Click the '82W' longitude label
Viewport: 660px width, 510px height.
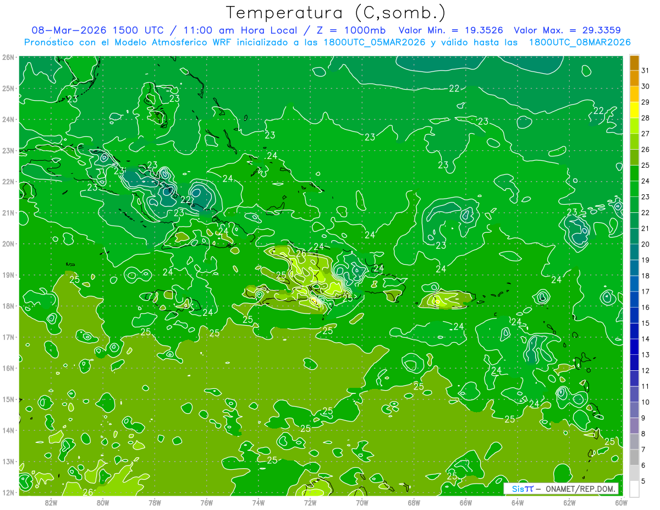[x=51, y=502]
